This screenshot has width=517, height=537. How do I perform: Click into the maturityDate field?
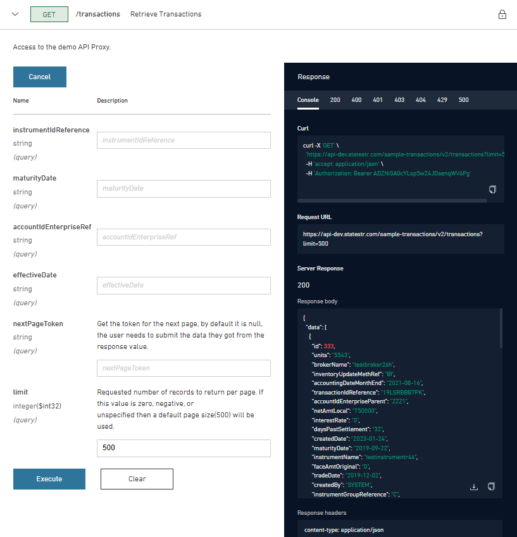pyautogui.click(x=184, y=189)
